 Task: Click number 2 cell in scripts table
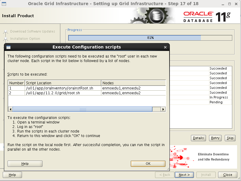click(x=16, y=93)
